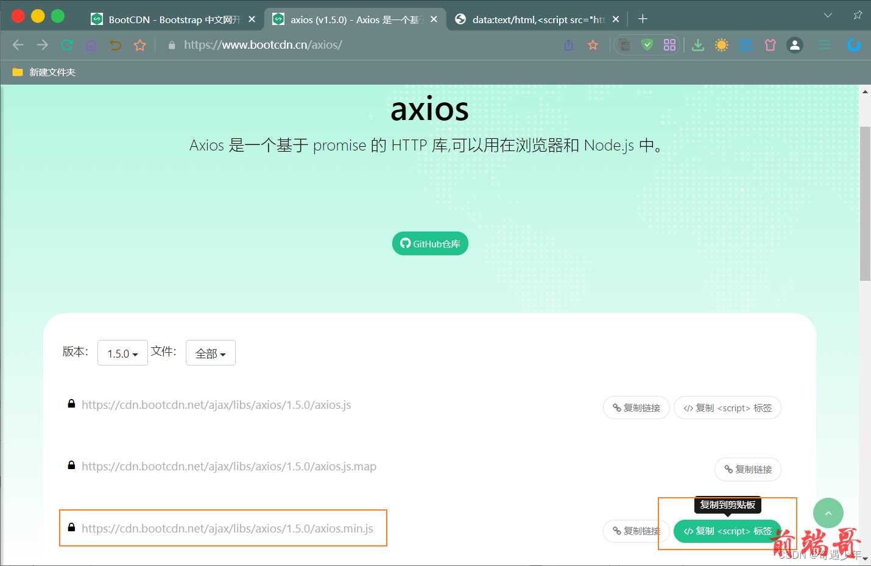Open the downloads icon
The image size is (871, 566).
(x=698, y=45)
